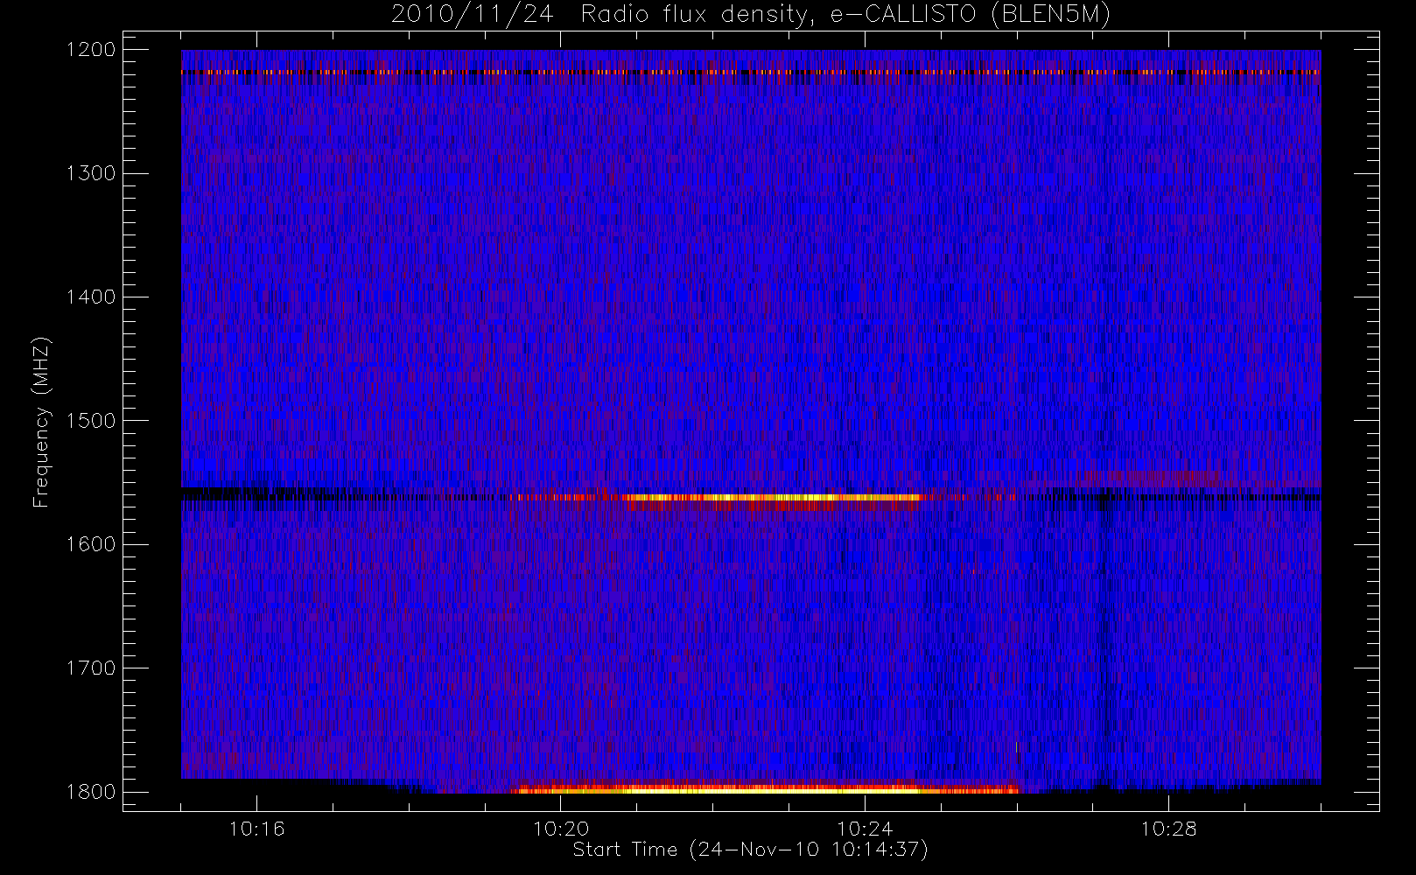Image resolution: width=1416 pixels, height=875 pixels.
Task: Select the 1400 frequency tick label
Action: (91, 297)
